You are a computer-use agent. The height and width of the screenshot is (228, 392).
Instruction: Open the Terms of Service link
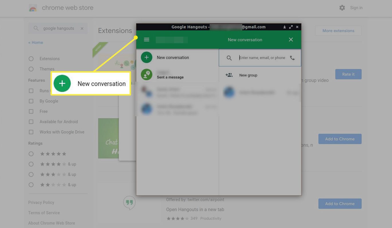tap(44, 213)
